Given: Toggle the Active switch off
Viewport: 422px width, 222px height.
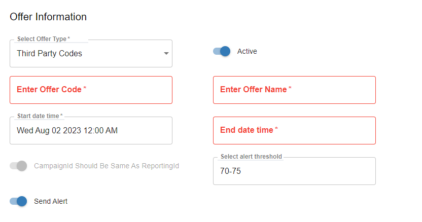Looking at the screenshot, I should tap(222, 51).
